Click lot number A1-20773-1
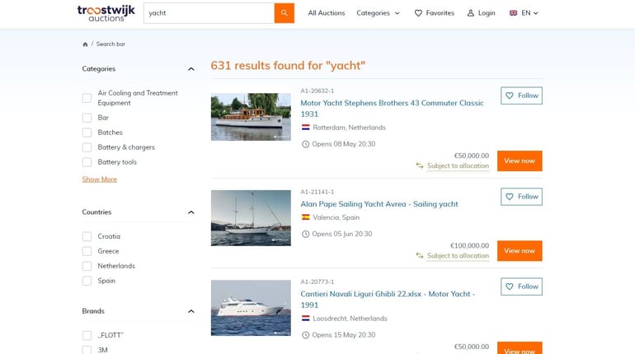The image size is (635, 354). pos(317,282)
